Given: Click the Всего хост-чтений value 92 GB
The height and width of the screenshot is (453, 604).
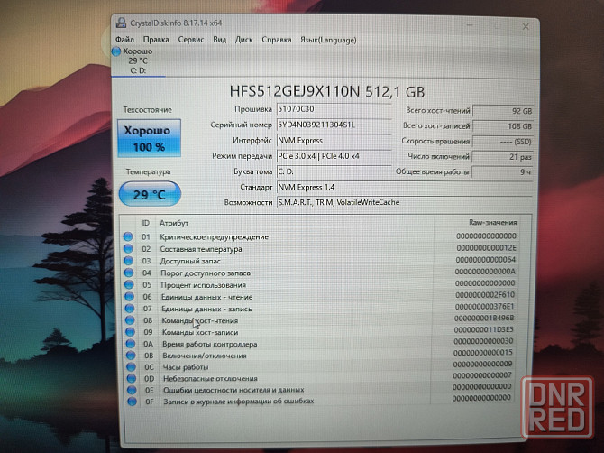Looking at the screenshot, I should tap(503, 111).
